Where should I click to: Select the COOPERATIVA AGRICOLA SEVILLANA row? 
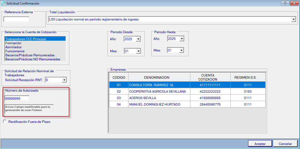click(158, 91)
